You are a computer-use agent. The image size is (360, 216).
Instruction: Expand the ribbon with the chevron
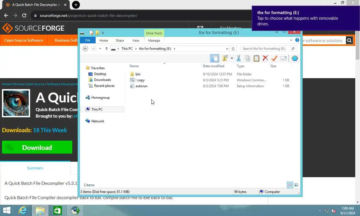291,40
